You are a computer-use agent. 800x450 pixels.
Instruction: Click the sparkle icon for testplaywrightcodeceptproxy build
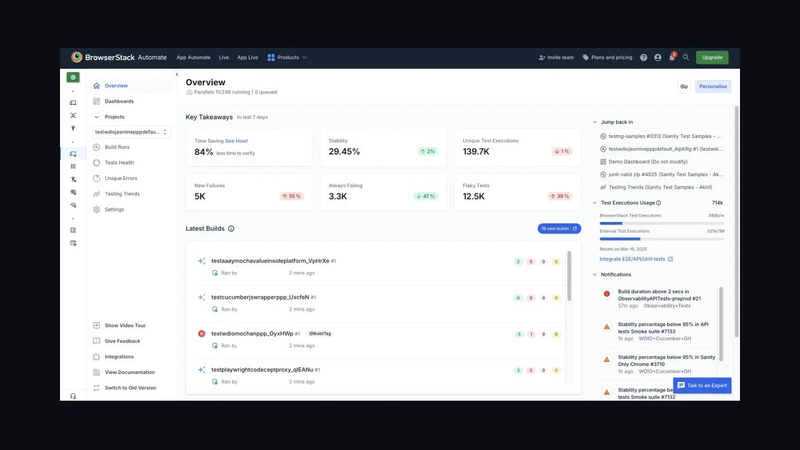tap(201, 369)
